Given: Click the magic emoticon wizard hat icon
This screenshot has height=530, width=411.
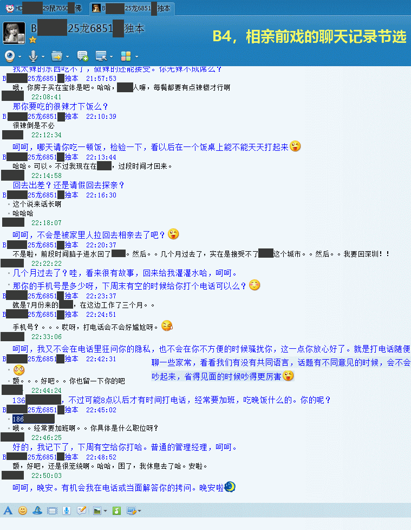Looking at the screenshot, I should 37,510.
